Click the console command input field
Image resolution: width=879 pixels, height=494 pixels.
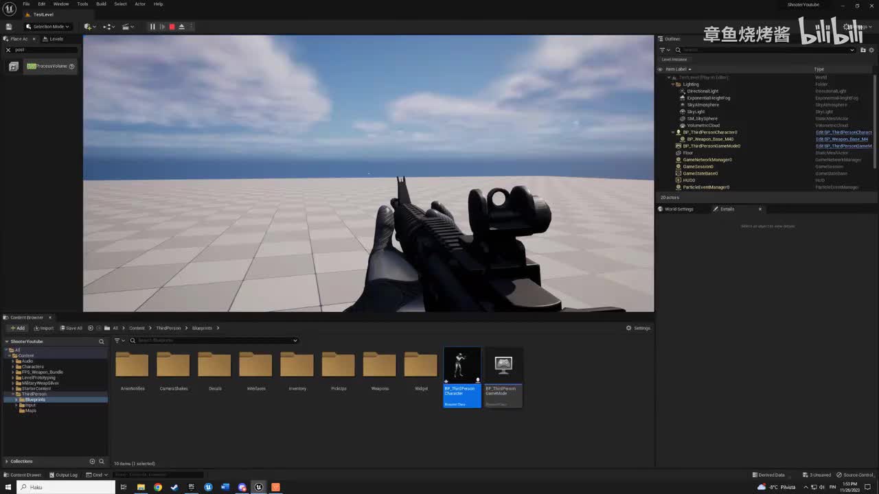click(x=158, y=475)
